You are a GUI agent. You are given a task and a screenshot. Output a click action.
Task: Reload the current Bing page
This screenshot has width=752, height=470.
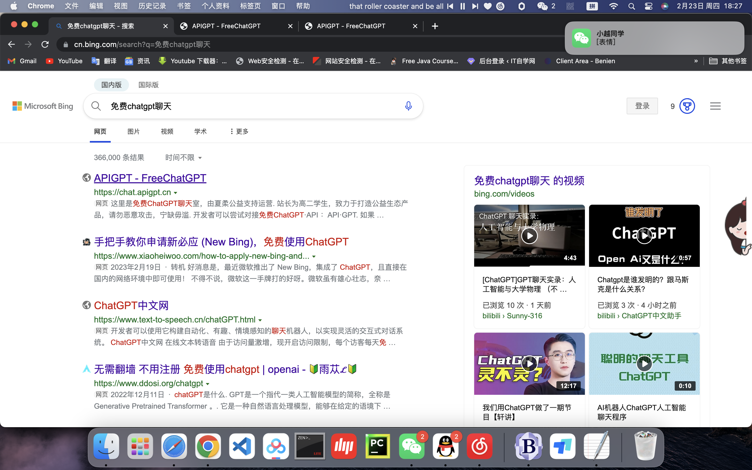click(x=45, y=44)
